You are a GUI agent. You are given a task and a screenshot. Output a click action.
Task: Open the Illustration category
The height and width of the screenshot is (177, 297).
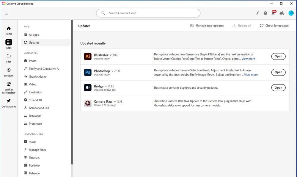45,92
